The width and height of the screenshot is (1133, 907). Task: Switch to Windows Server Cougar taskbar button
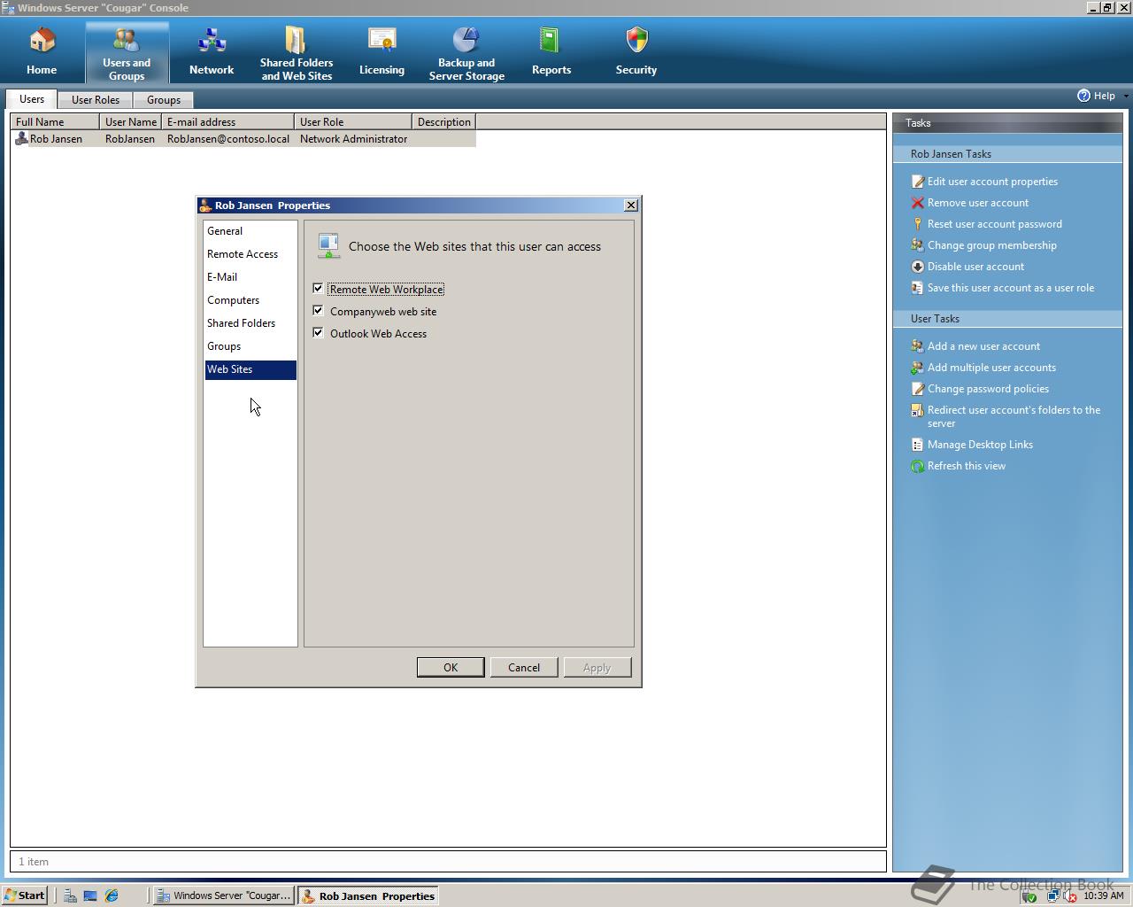pos(223,895)
